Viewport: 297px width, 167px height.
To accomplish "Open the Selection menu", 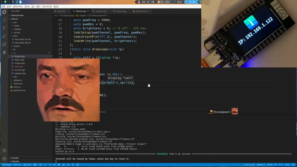I will click(x=18, y=7).
